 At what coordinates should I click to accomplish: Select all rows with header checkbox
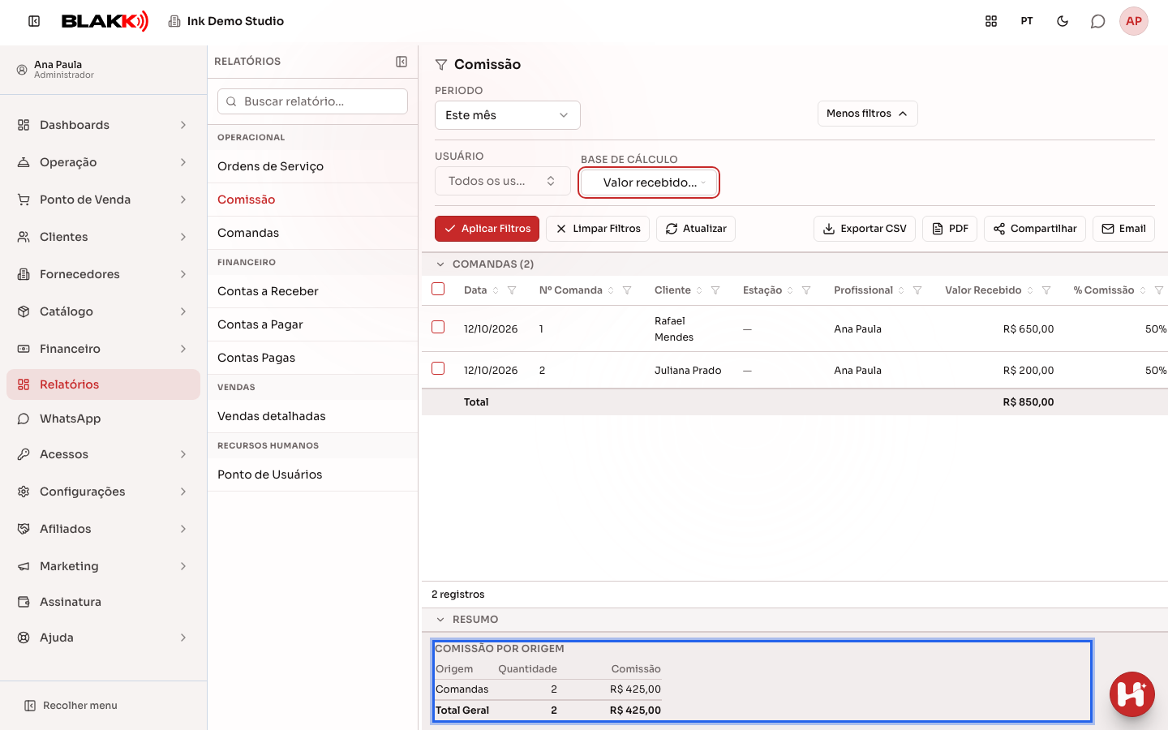pyautogui.click(x=438, y=289)
